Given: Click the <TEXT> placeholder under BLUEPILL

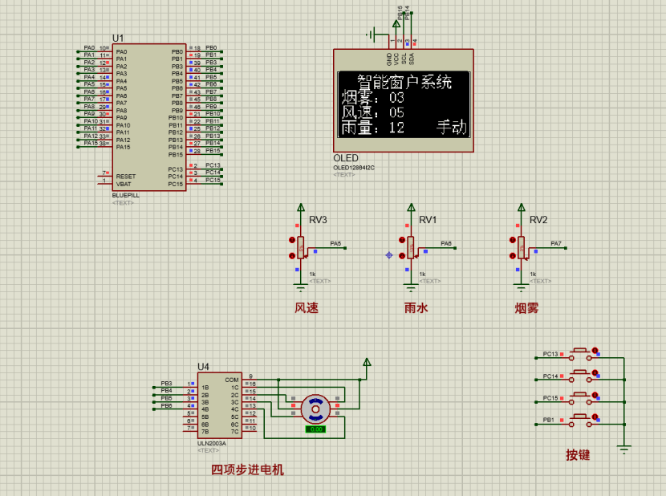Looking at the screenshot, I should tap(124, 203).
